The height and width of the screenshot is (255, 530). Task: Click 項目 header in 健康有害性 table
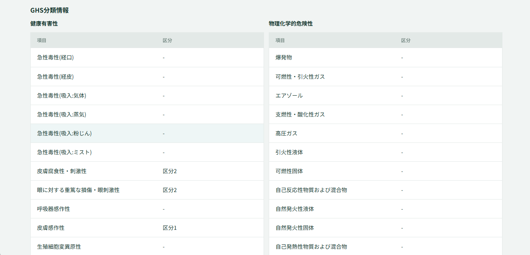click(x=42, y=40)
